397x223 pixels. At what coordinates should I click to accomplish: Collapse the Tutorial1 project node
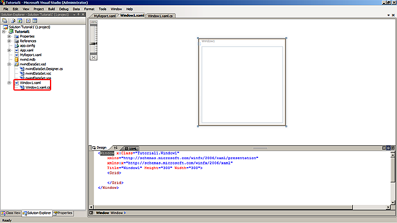click(x=4, y=31)
